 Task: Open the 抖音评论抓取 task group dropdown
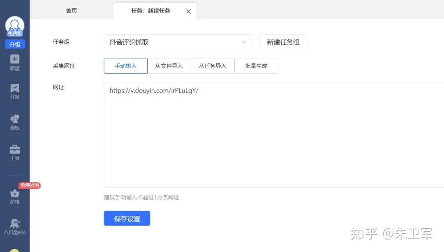pos(178,42)
